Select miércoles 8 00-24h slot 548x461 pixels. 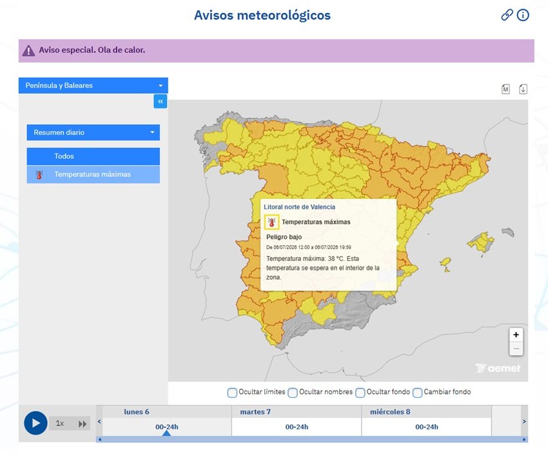426,427
